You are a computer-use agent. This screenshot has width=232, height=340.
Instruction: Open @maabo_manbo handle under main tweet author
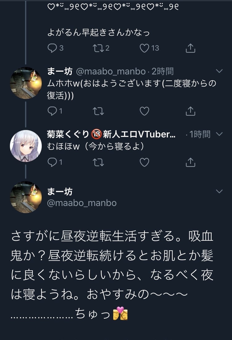point(82,203)
